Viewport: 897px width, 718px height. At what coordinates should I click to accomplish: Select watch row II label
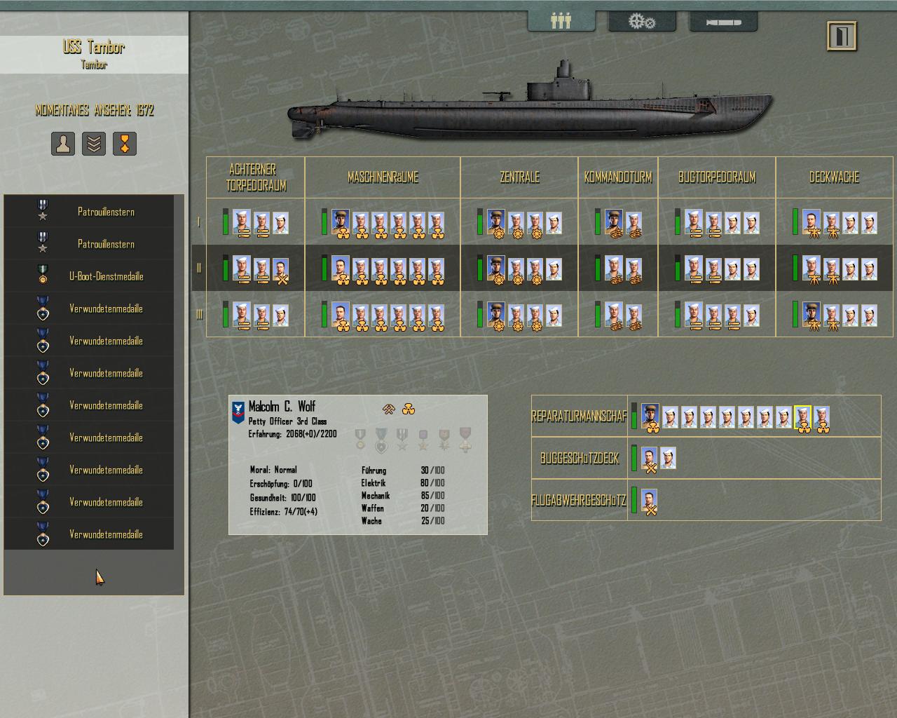[x=198, y=268]
